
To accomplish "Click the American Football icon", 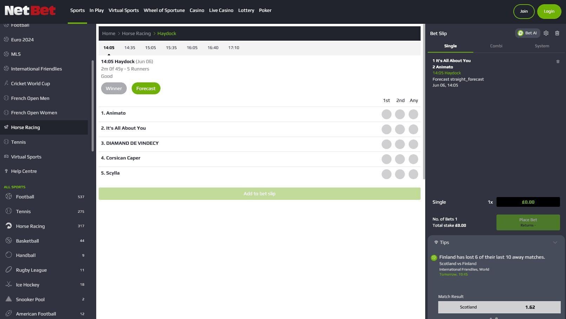I will coord(9,314).
